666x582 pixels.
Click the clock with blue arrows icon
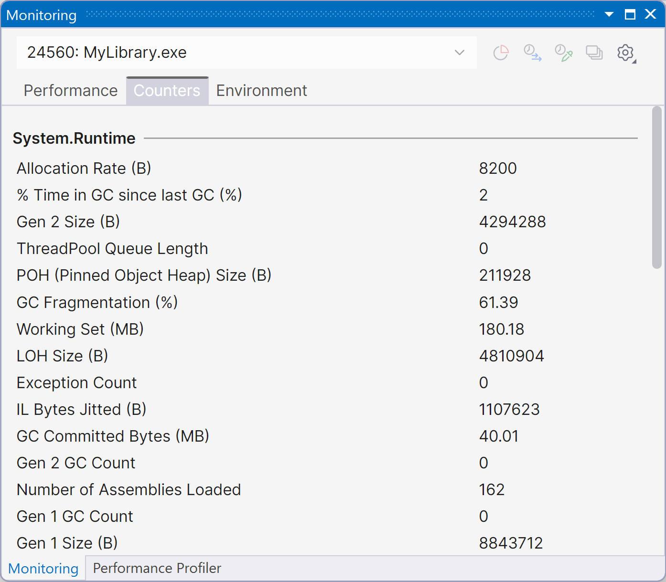coord(532,53)
